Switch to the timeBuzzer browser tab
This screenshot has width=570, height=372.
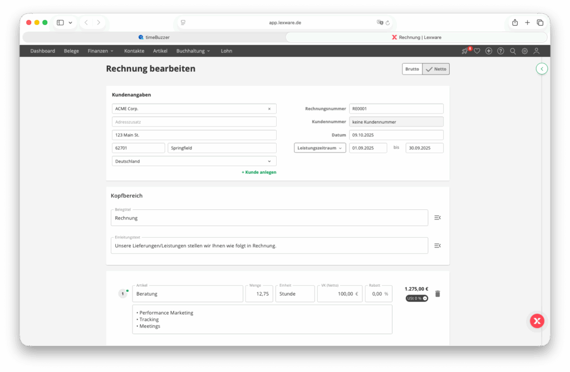click(154, 37)
